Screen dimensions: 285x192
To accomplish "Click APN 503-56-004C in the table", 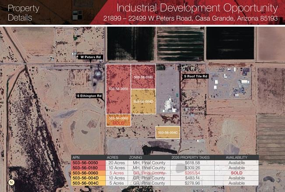I will 85,183.
